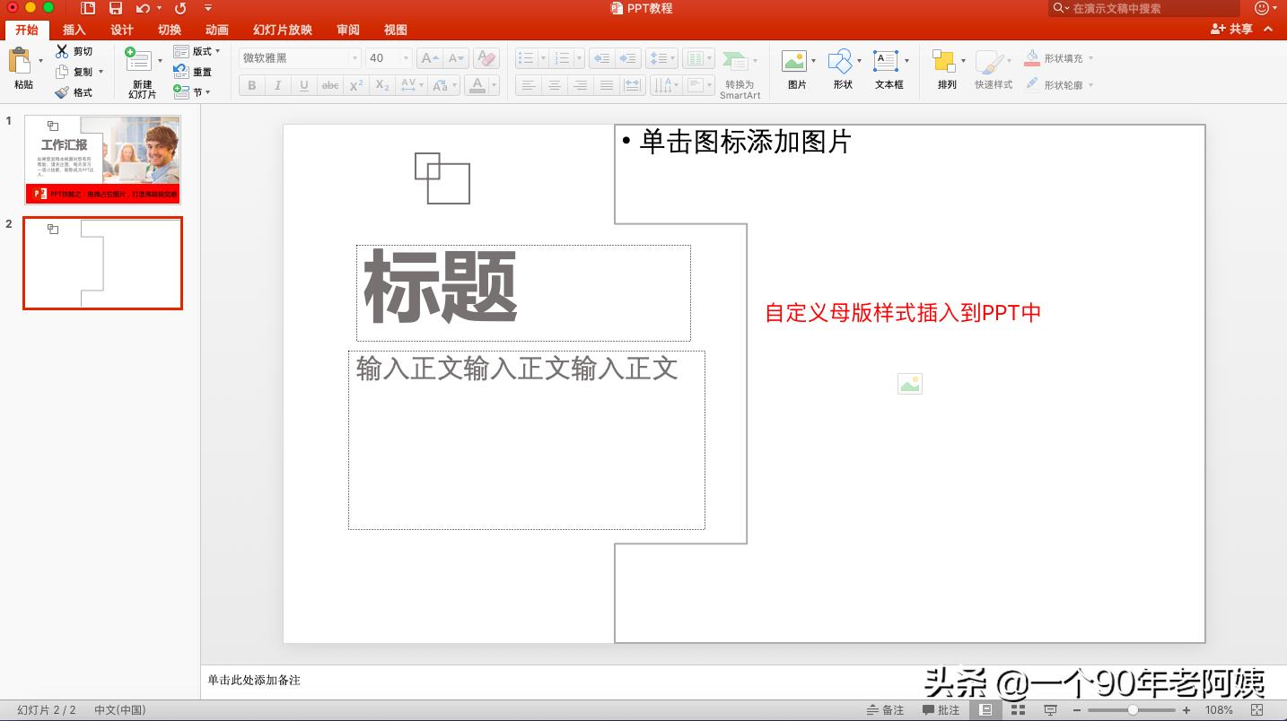Open the font family dropdown
Image resolution: width=1287 pixels, height=721 pixels.
pos(355,57)
